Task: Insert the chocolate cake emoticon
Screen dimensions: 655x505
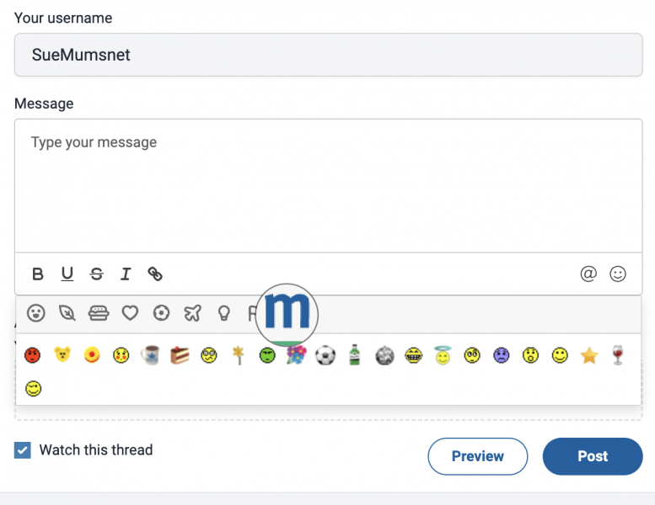Action: (x=180, y=356)
